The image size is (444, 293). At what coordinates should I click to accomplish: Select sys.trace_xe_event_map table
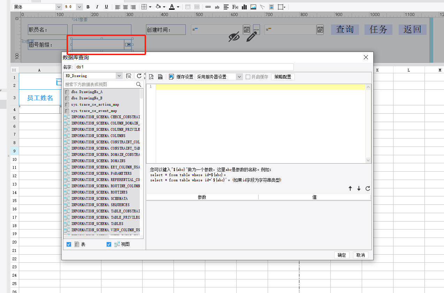[94, 111]
